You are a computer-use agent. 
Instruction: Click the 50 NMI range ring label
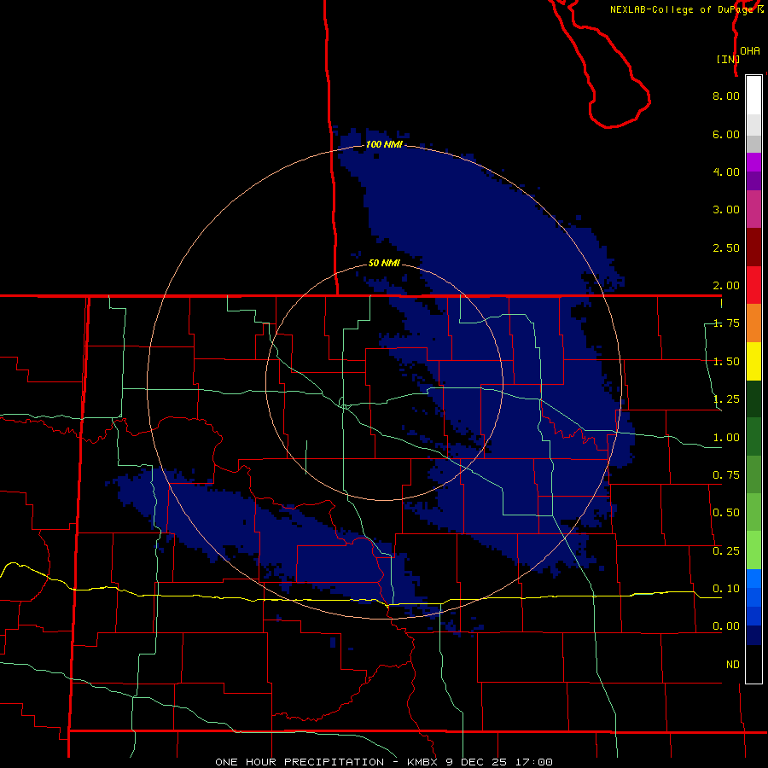point(384,264)
